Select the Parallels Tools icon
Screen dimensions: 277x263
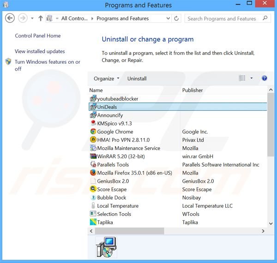click(x=93, y=164)
